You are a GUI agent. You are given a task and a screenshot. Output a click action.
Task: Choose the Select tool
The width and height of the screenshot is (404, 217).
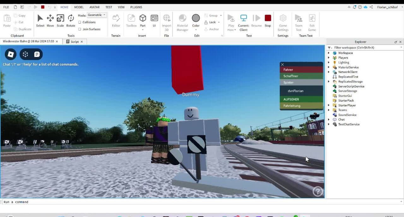(x=40, y=21)
